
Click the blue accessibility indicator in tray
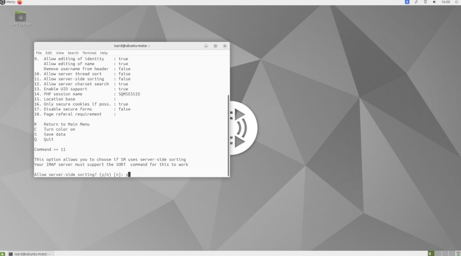pos(407,2)
